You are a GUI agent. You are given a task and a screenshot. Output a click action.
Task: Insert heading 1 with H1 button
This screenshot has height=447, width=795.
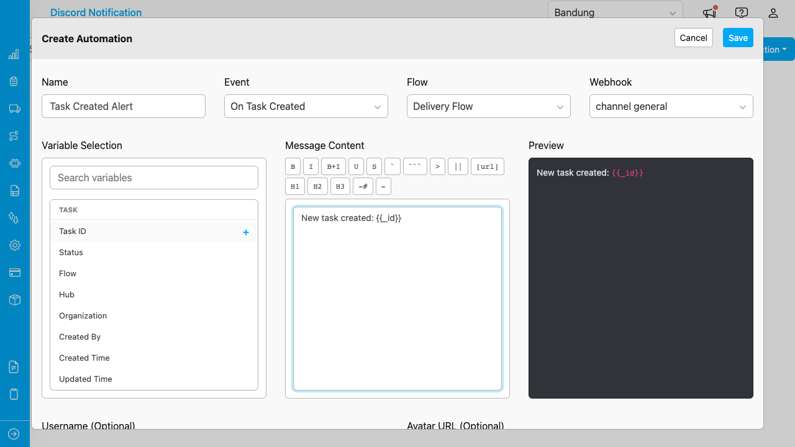coord(295,186)
